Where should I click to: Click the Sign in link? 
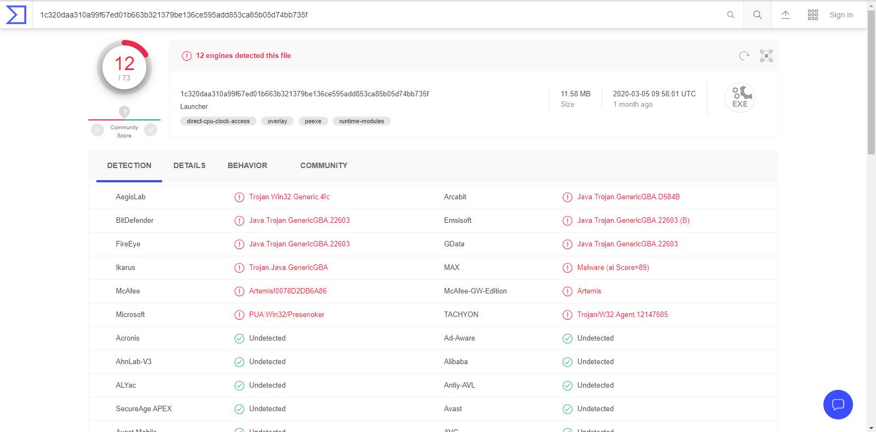(x=841, y=15)
